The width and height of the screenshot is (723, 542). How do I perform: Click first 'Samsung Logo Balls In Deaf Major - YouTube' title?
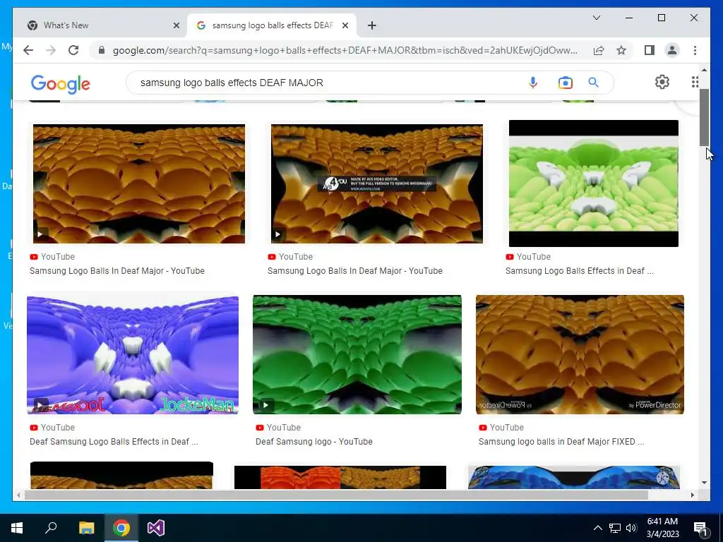pyautogui.click(x=117, y=271)
